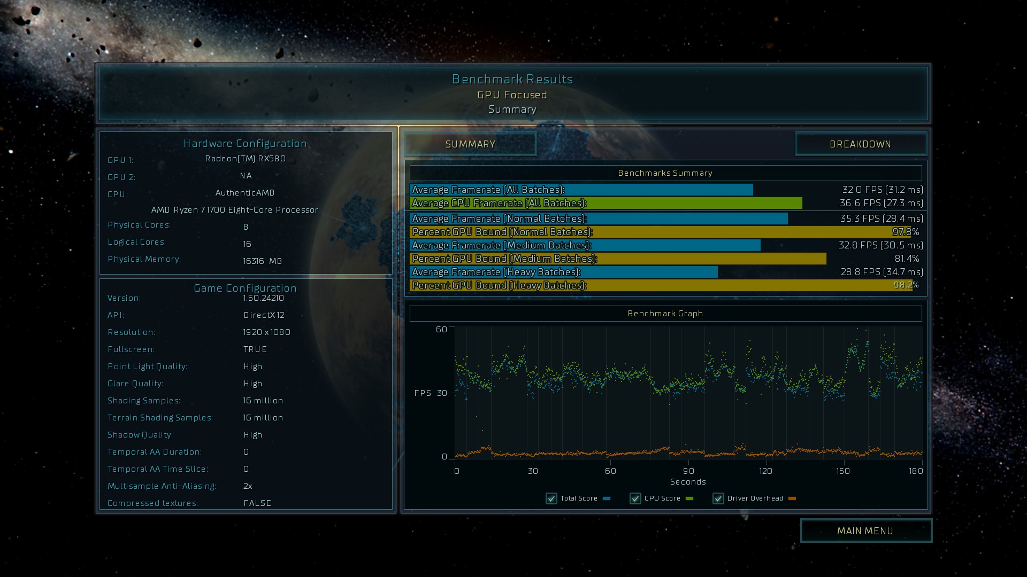Uncheck the Total Score checkbox
Image resolution: width=1027 pixels, height=577 pixels.
(551, 498)
